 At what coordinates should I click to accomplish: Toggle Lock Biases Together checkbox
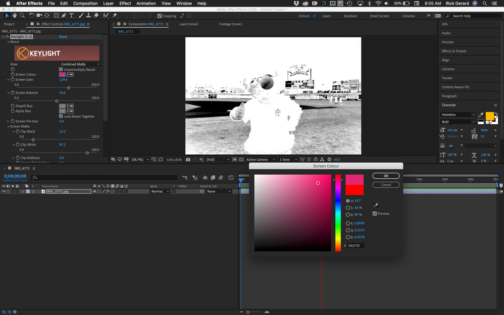pyautogui.click(x=61, y=117)
